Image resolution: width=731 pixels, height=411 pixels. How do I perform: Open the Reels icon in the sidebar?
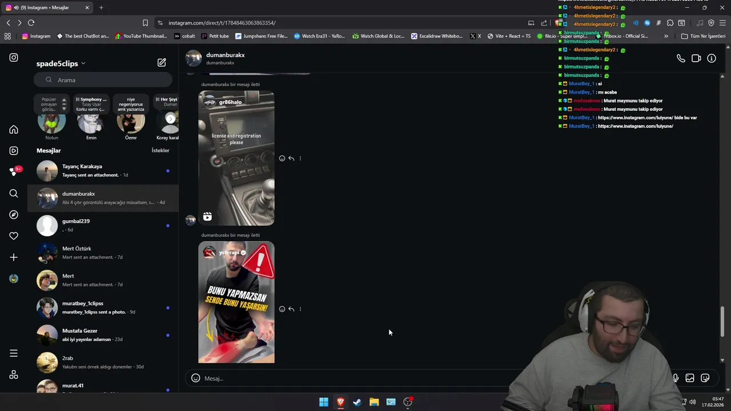point(14,151)
